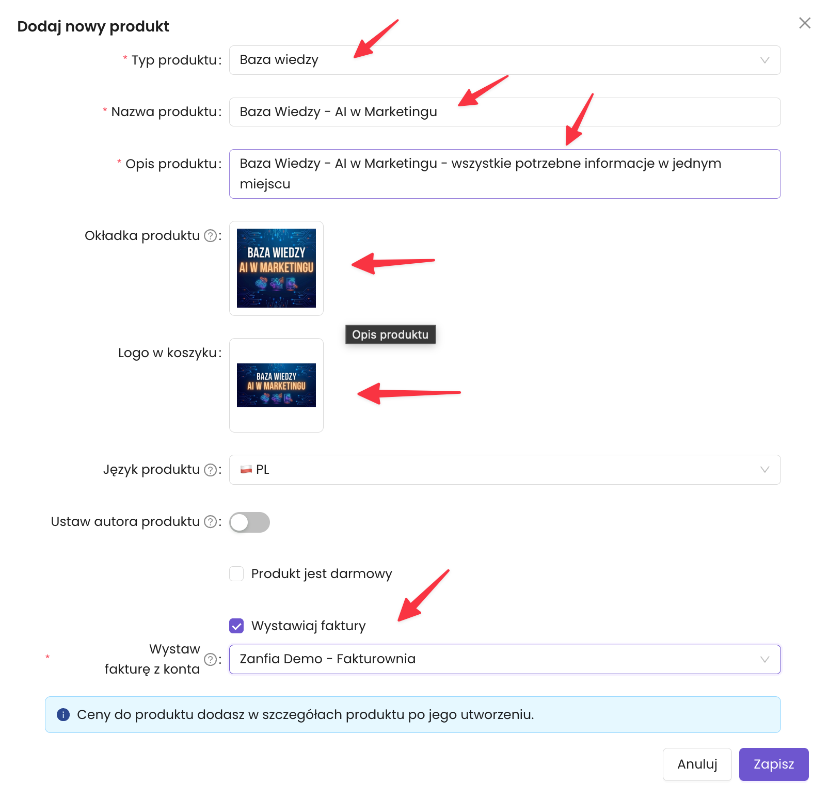Click the Polish flag icon in language field
Screen dimensions: 829x798
tap(246, 470)
